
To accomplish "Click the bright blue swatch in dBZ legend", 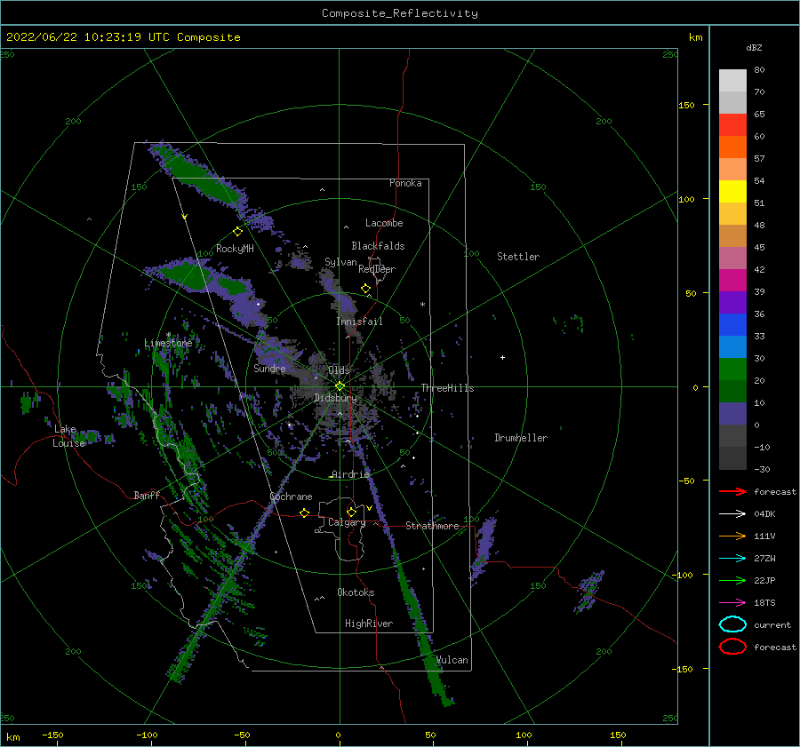I will pos(732,325).
